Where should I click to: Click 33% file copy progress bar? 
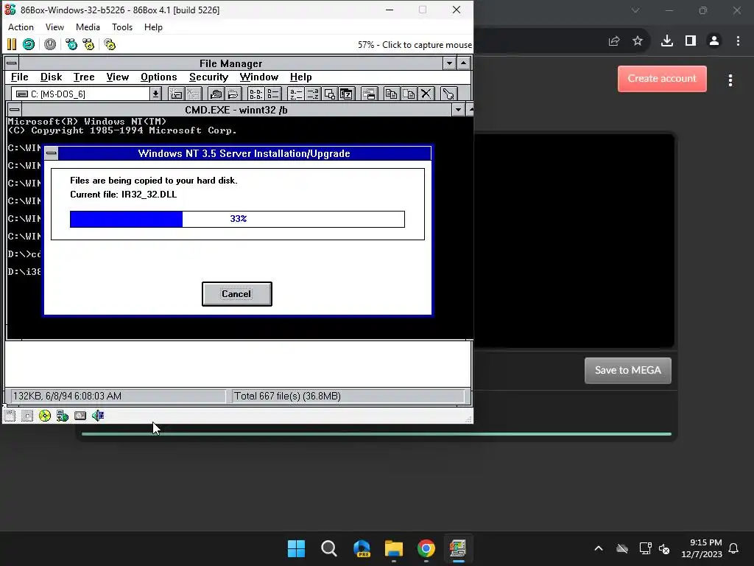238,219
